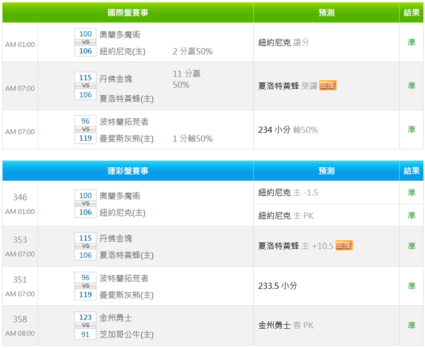Click the 主推 badge in 國際盤 夏洛特黃蜂 prediction
The image size is (425, 348).
[328, 85]
